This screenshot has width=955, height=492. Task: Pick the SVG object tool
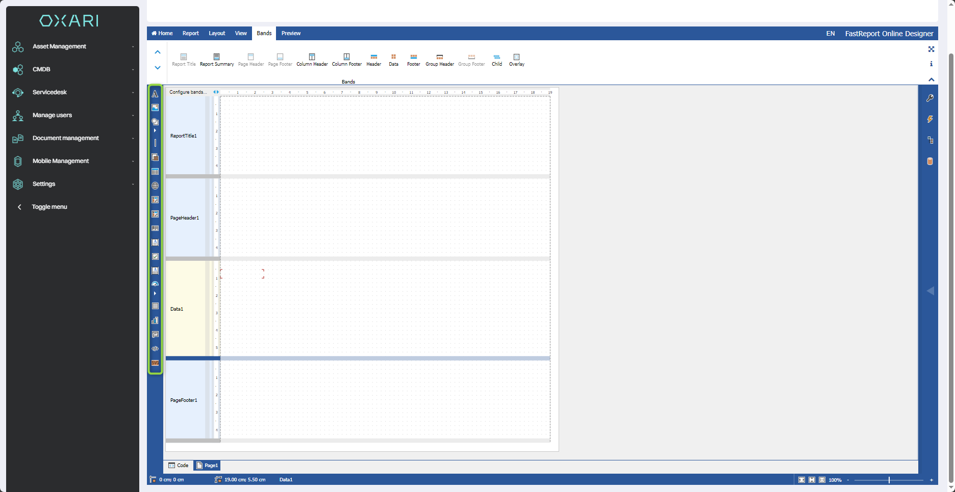(x=155, y=363)
